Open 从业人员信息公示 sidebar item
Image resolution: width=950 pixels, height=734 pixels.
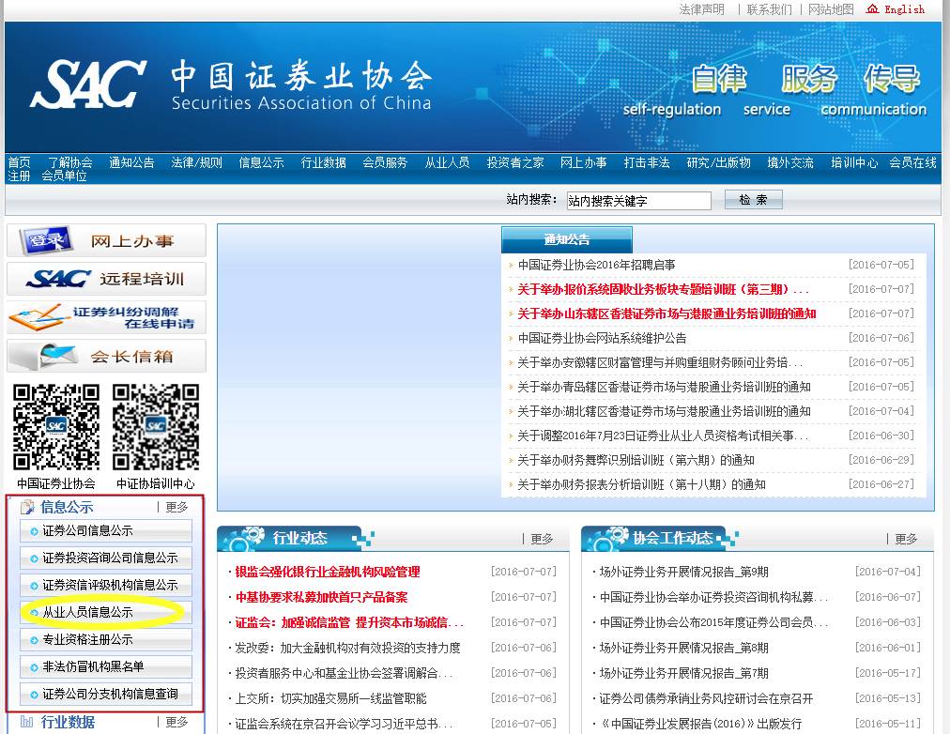coord(106,612)
